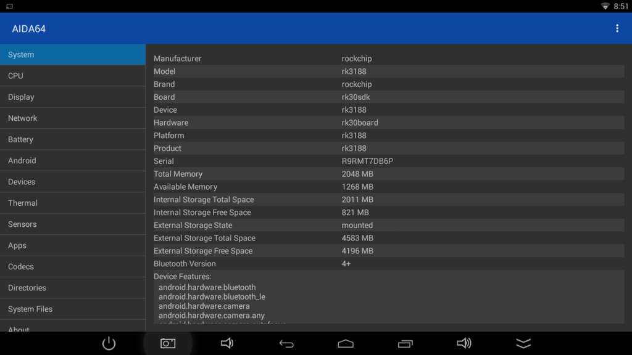Click the Board value rk30sdk
This screenshot has height=355, width=632.
355,97
